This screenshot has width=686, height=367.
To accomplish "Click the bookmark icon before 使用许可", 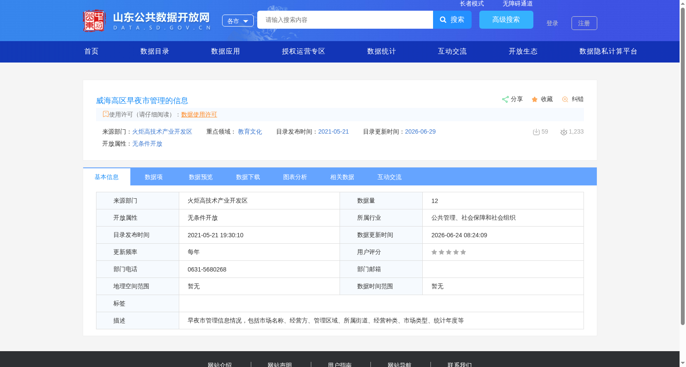I will [105, 114].
